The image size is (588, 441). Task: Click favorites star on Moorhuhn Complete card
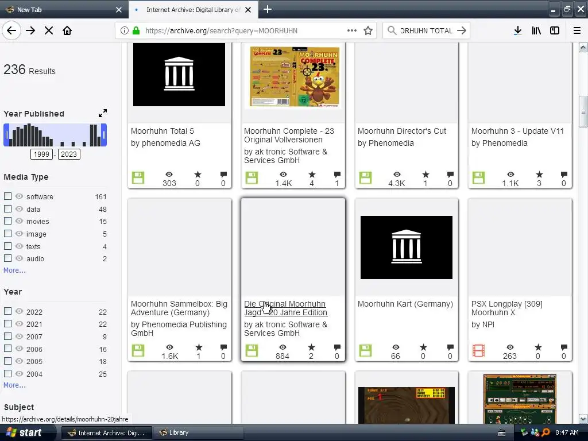pyautogui.click(x=312, y=175)
